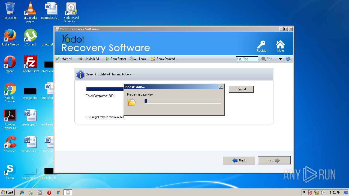Open the Windows Start menu

8,192
